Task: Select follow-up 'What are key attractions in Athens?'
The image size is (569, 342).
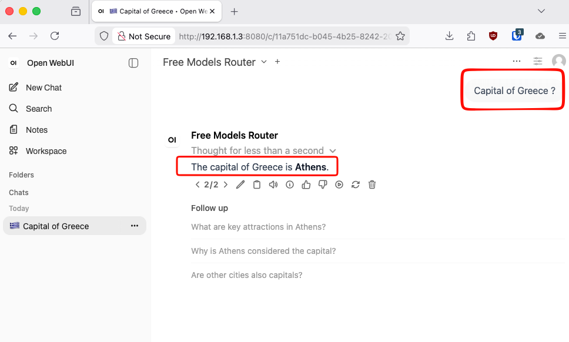Action: (x=259, y=227)
